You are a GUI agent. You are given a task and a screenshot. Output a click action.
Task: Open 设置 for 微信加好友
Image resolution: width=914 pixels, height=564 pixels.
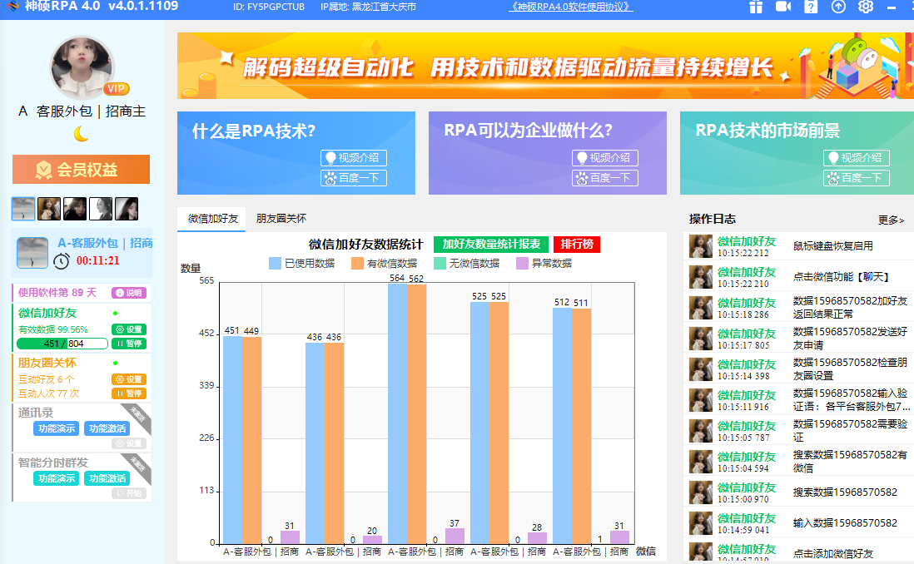(x=129, y=329)
